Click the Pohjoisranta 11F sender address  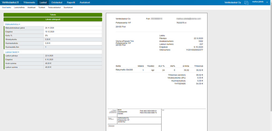pyautogui.click(x=123, y=23)
